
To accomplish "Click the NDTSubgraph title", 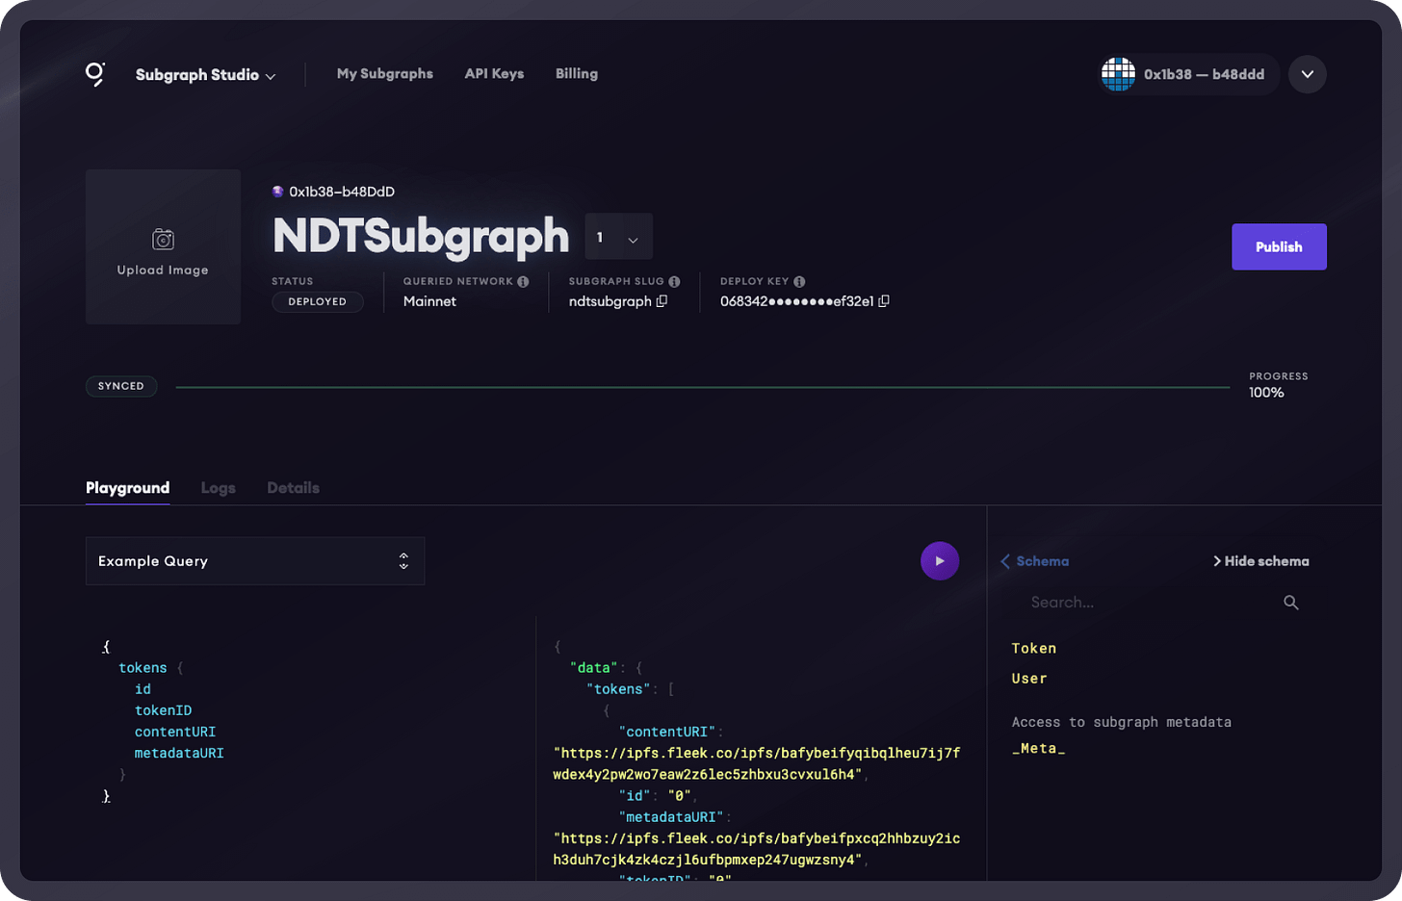I will click(x=421, y=236).
